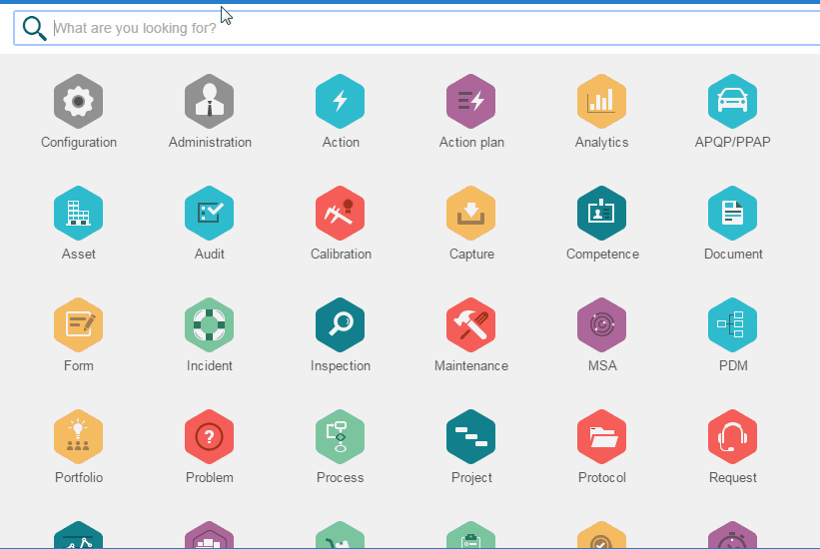Viewport: 820px width, 549px height.
Task: Open the Administration module icon
Action: pos(210,101)
